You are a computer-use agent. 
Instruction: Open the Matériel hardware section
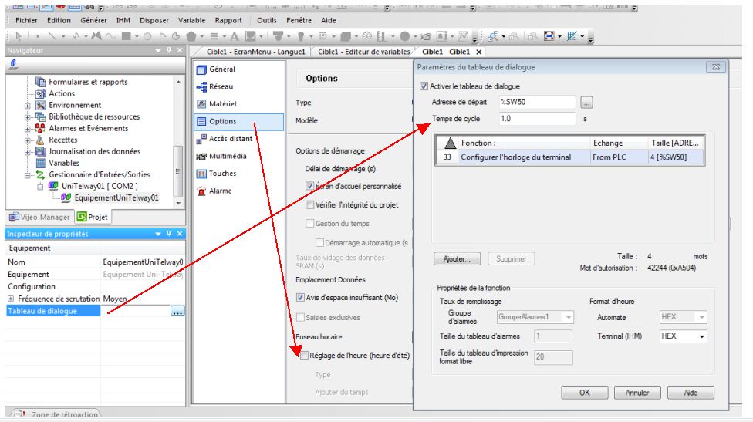click(x=222, y=103)
